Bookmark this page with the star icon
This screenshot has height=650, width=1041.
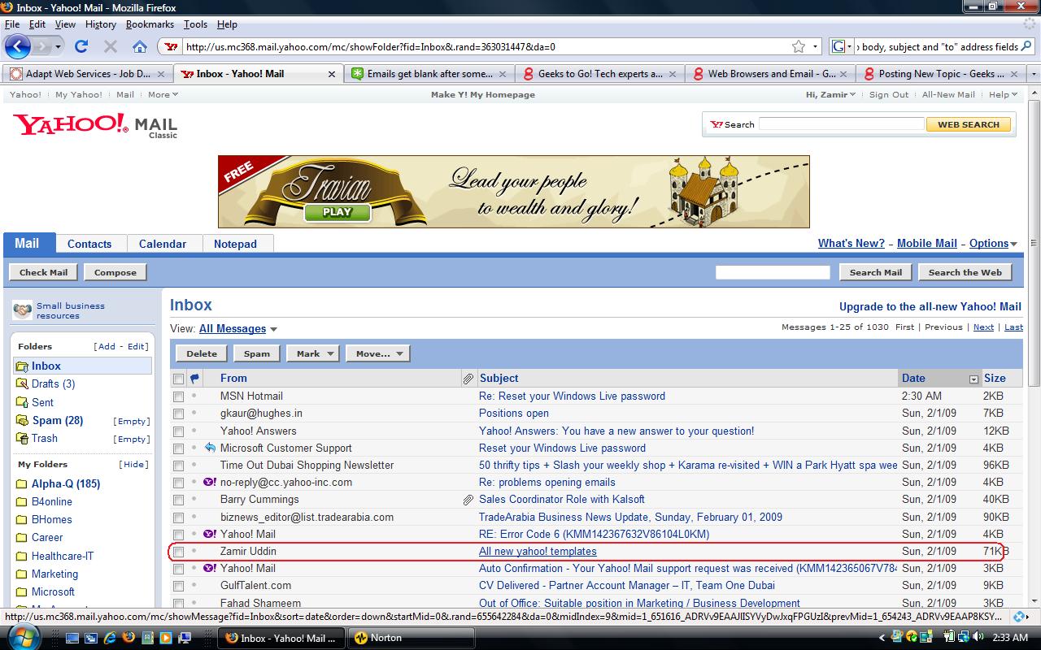(x=799, y=46)
